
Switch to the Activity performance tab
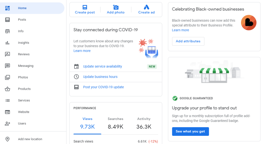point(144,123)
